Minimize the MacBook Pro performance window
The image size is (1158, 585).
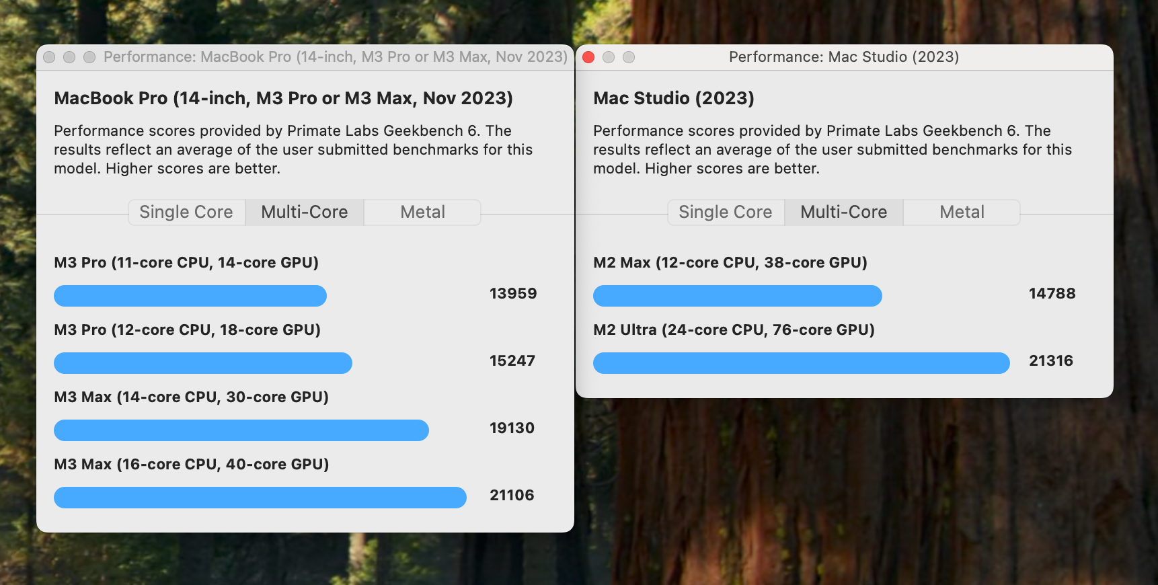point(69,57)
